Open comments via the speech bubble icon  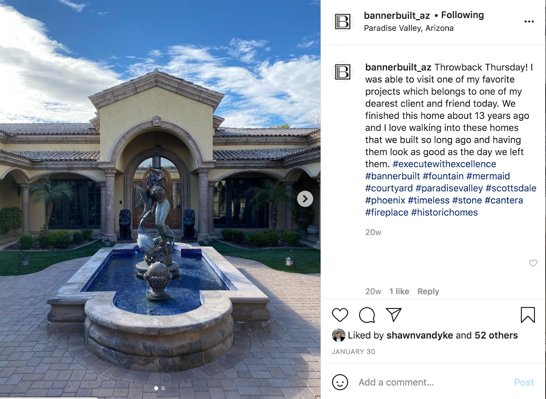coord(367,315)
